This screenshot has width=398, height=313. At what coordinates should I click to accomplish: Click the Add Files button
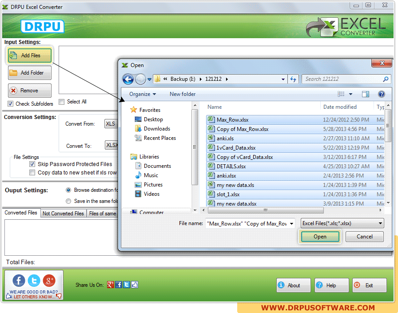30,55
